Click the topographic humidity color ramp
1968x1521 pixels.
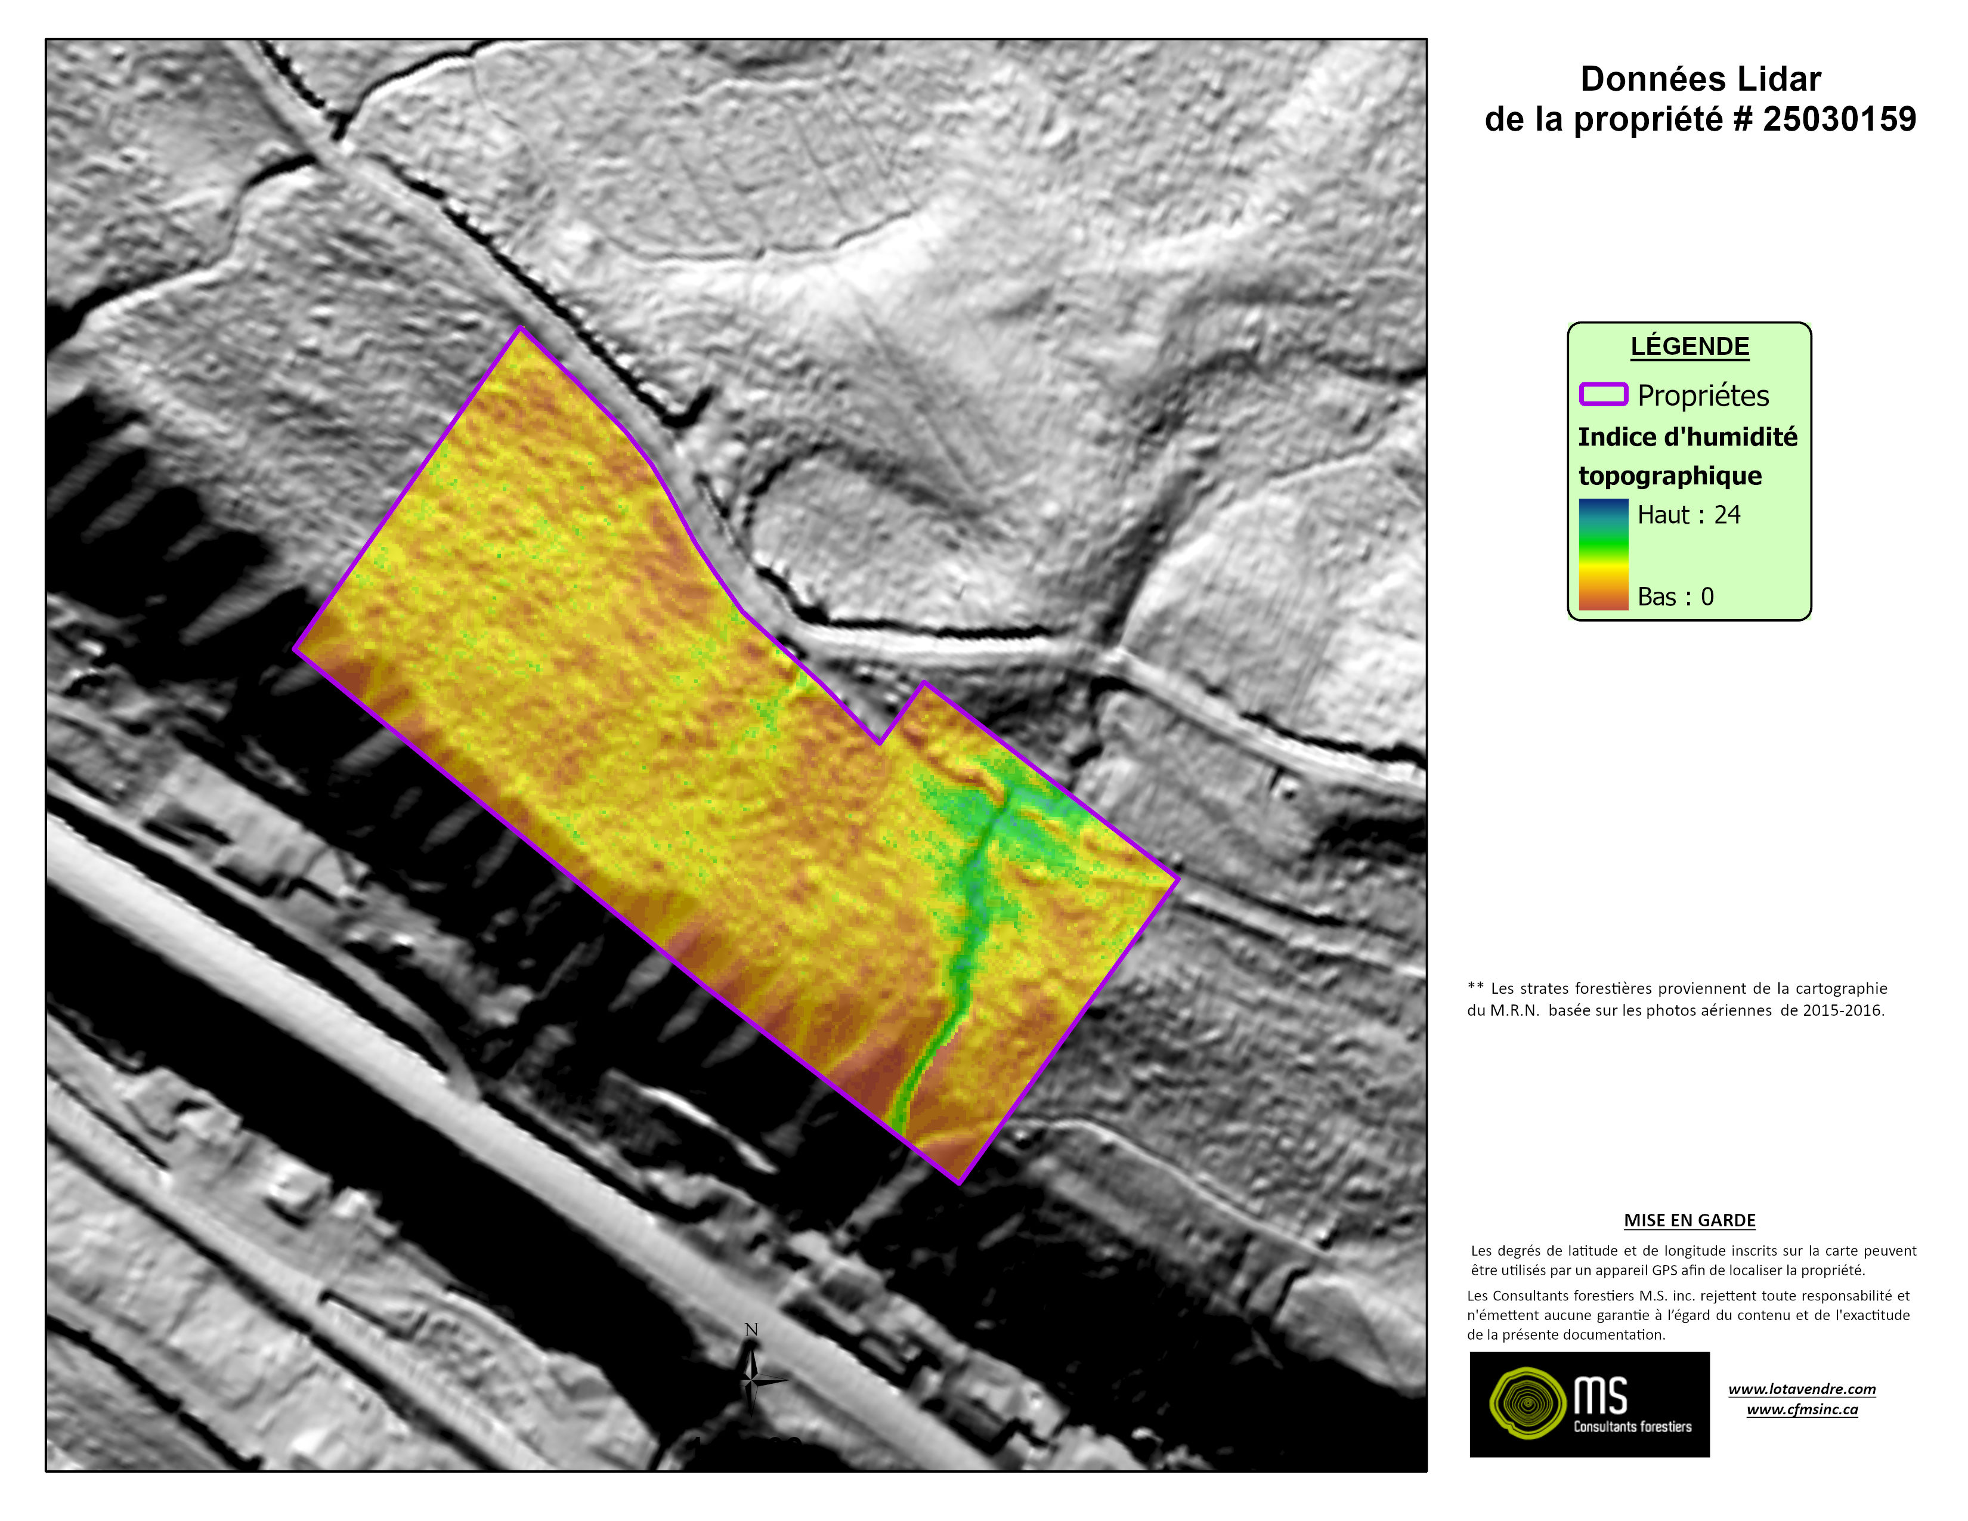pyautogui.click(x=1603, y=554)
